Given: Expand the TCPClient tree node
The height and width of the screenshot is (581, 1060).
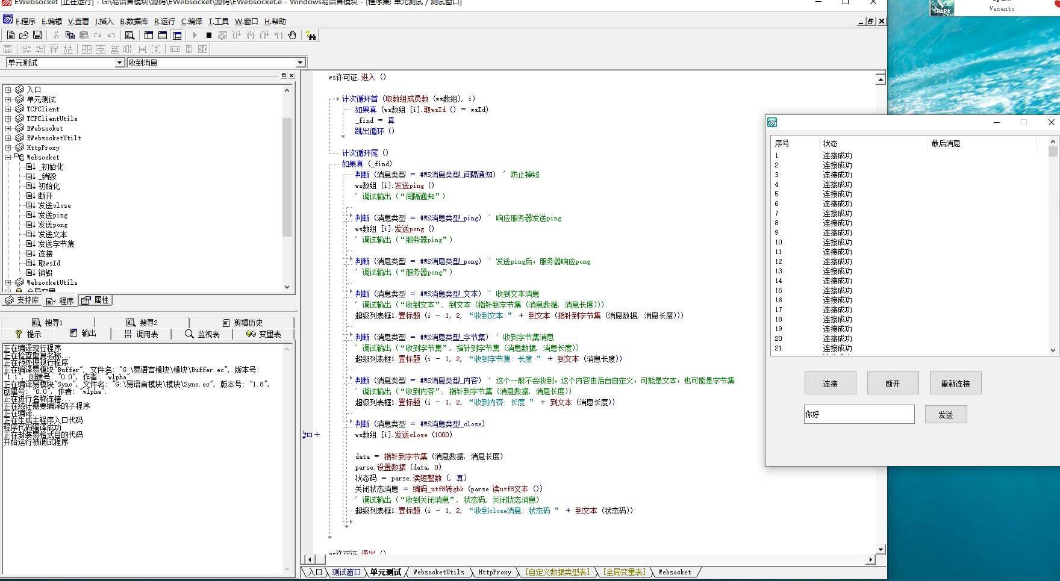Looking at the screenshot, I should [x=8, y=109].
